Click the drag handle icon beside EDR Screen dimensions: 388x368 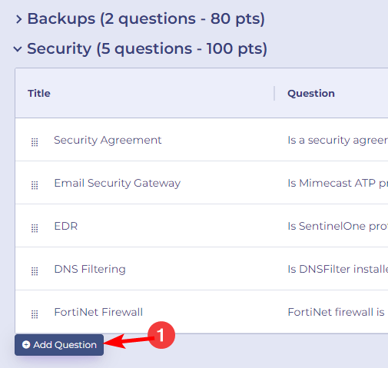pos(35,228)
